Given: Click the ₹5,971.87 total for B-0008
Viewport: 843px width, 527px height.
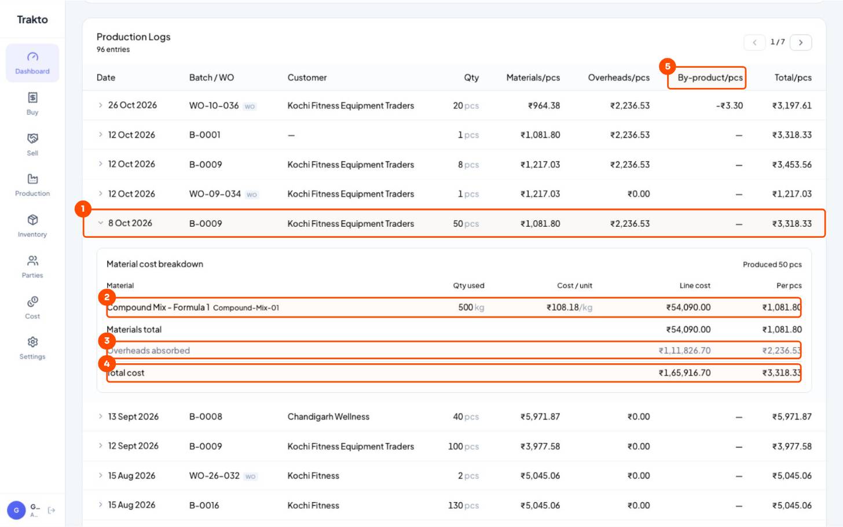Looking at the screenshot, I should pos(791,417).
